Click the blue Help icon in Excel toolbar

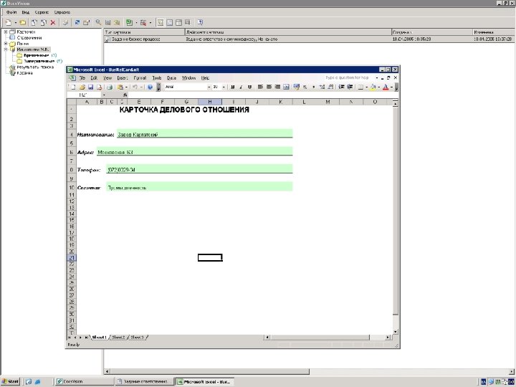tap(150, 87)
